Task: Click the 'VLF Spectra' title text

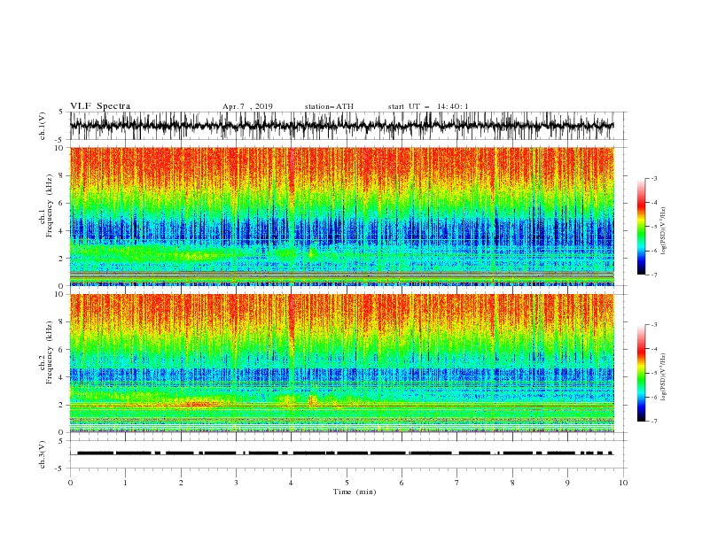Action: [100, 106]
